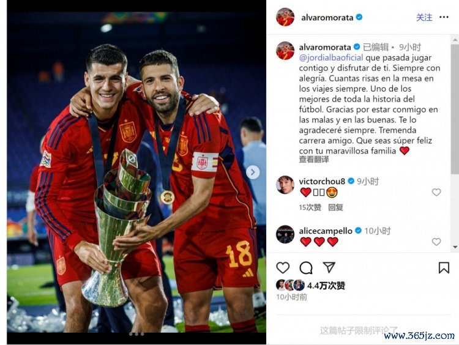Select the carousel pagination dots
Viewport: 459px width, 345px height.
tap(136, 334)
